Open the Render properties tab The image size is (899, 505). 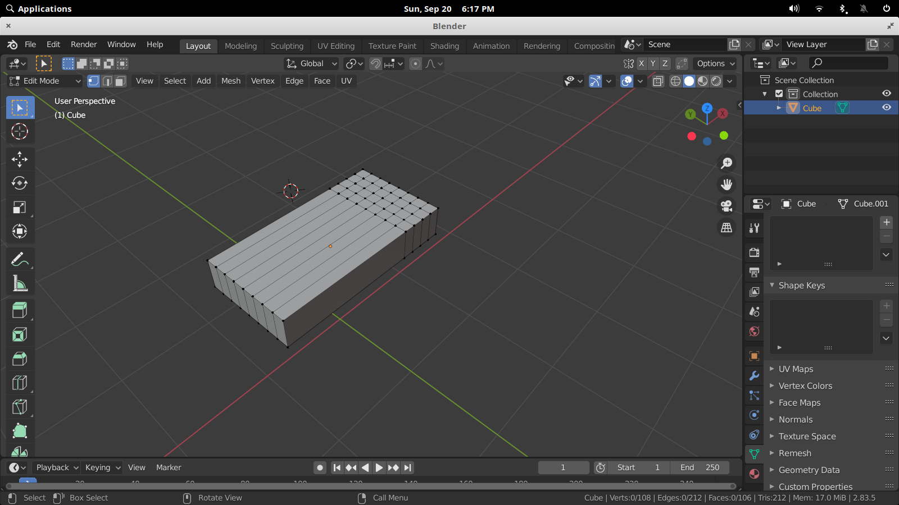tap(754, 252)
